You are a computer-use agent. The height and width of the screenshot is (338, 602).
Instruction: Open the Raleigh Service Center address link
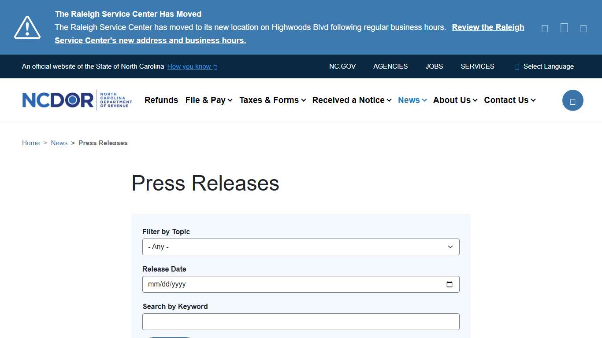coord(150,40)
